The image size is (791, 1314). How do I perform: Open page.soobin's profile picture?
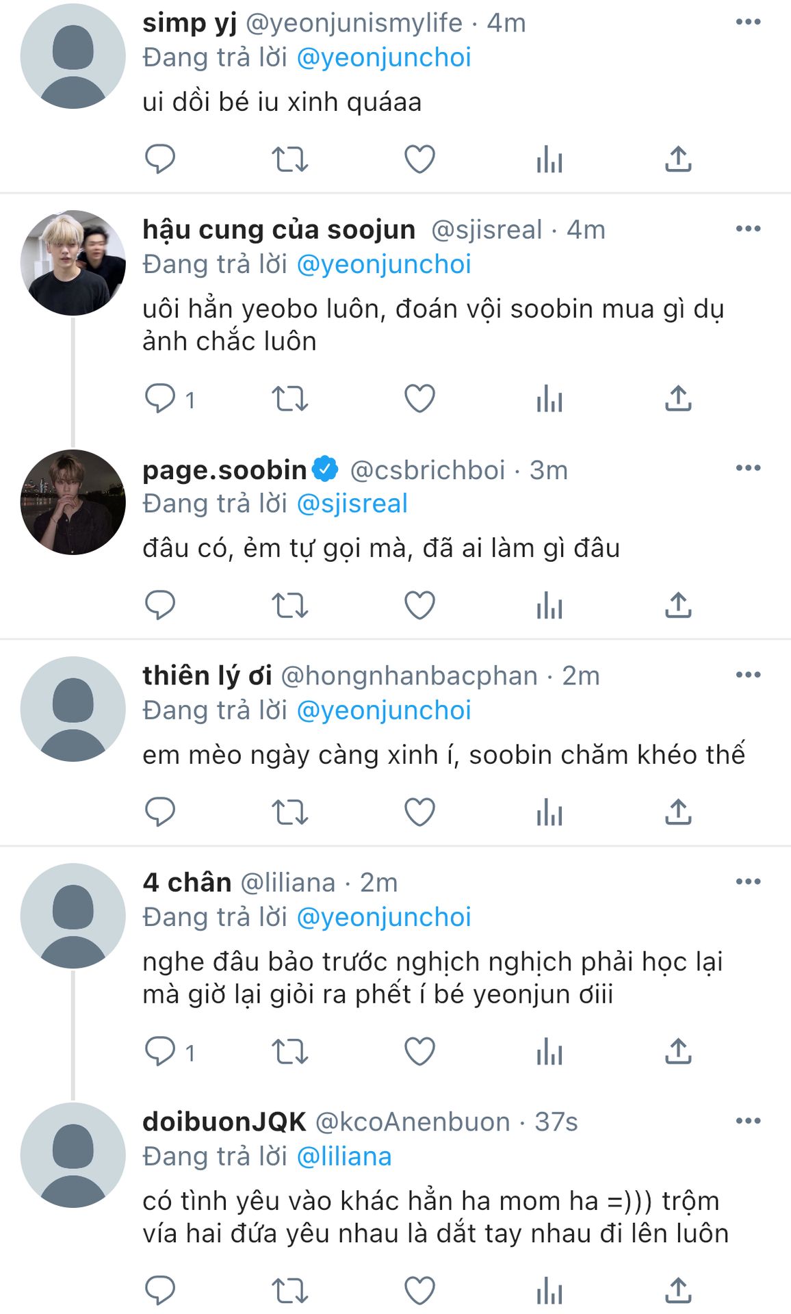pyautogui.click(x=73, y=502)
